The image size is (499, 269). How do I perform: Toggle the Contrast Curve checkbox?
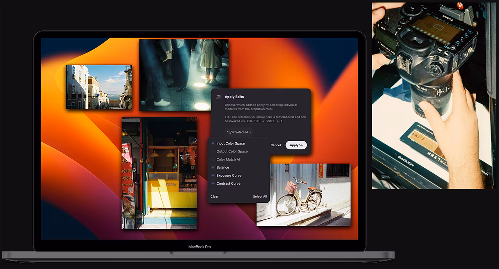pos(213,184)
